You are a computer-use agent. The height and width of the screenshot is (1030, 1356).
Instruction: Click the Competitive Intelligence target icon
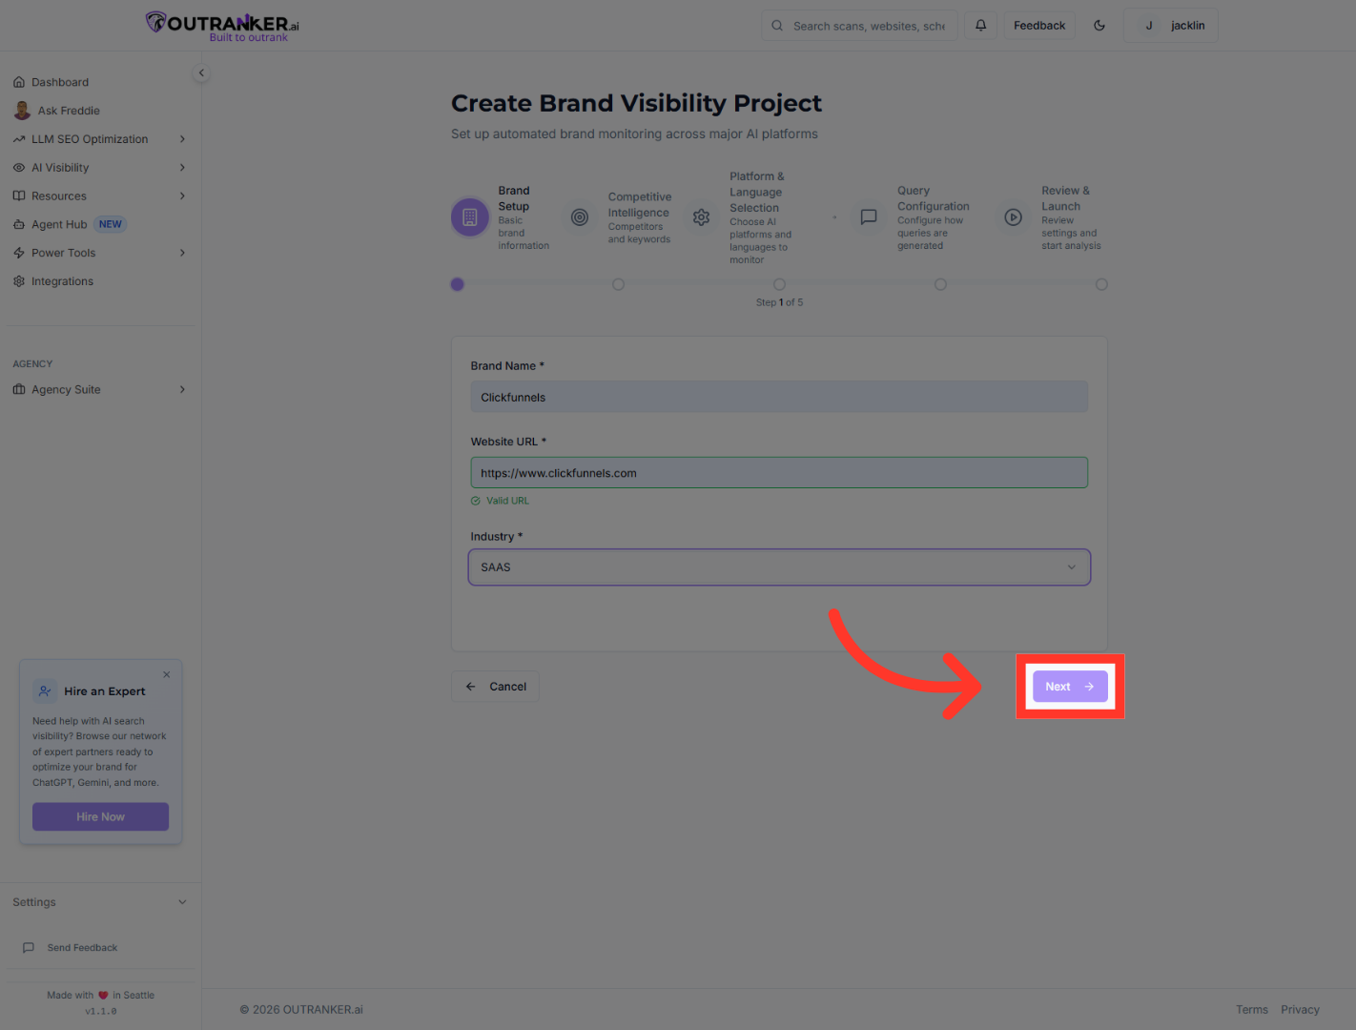tap(580, 217)
